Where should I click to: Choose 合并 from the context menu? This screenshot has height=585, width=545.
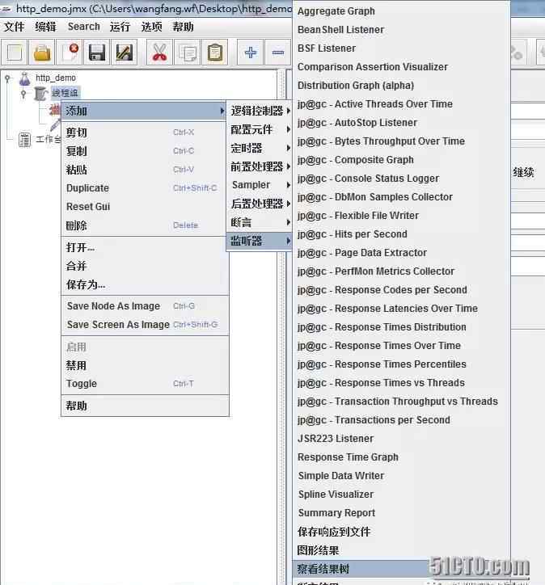145,266
